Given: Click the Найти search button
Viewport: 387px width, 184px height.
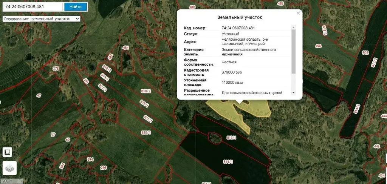Looking at the screenshot, I should (x=76, y=7).
